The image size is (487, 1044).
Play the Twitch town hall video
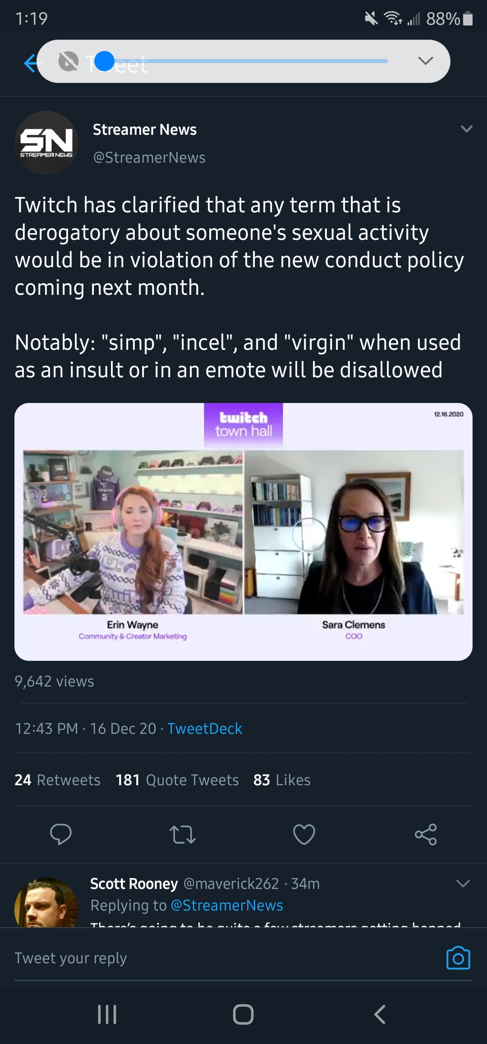[x=243, y=532]
